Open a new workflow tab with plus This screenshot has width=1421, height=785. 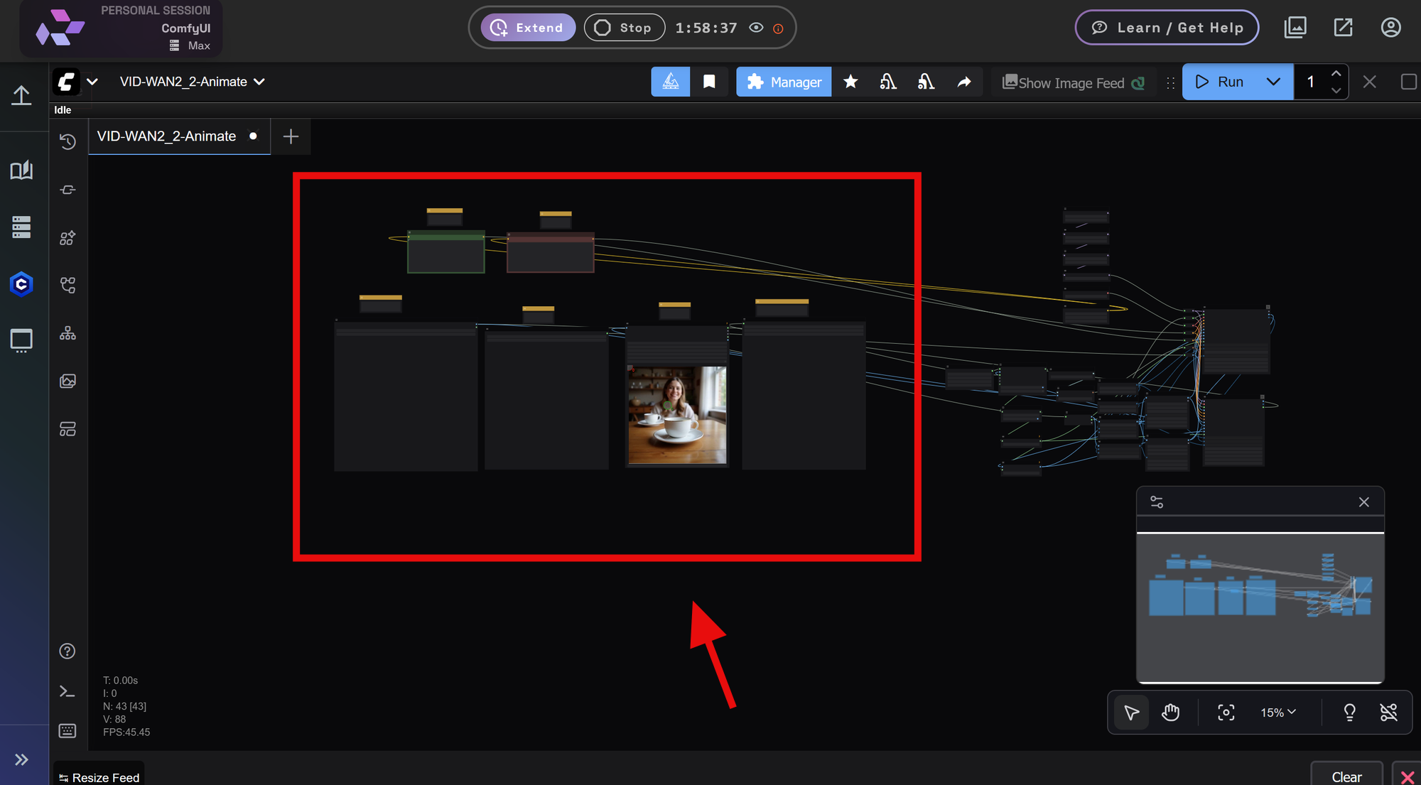point(291,136)
